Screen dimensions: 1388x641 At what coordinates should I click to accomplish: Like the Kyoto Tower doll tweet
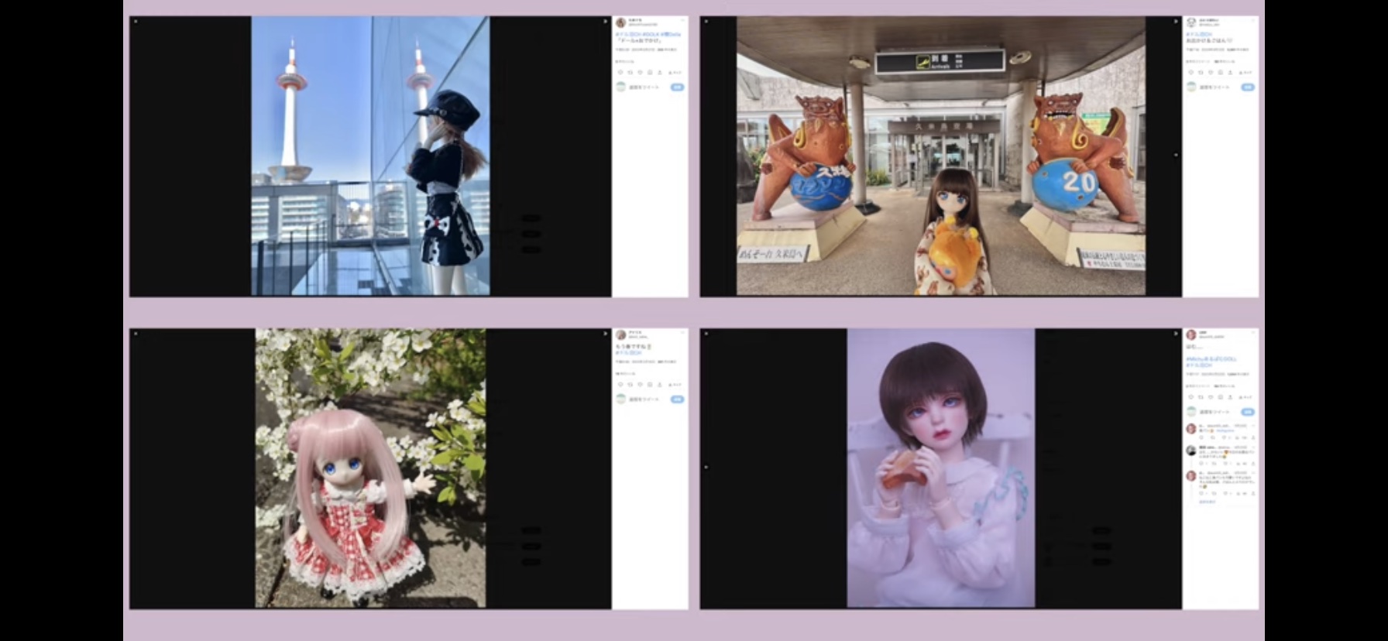coord(641,72)
